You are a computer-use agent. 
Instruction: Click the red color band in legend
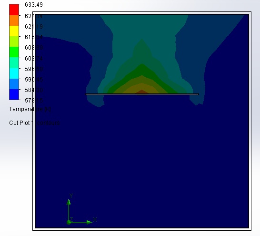(x=14, y=10)
